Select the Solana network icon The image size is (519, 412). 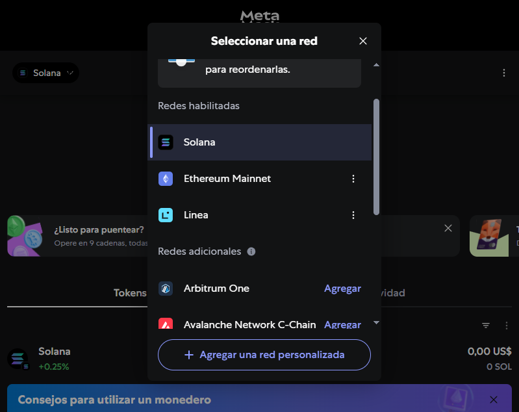pyautogui.click(x=166, y=142)
